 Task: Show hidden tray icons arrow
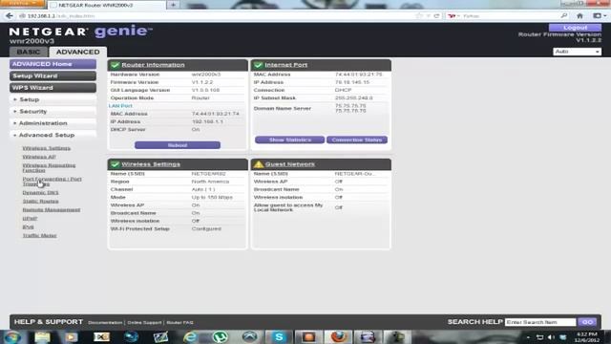(528, 337)
